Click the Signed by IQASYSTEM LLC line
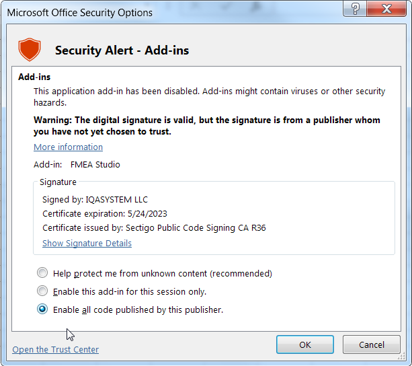412x366 pixels. [95, 199]
